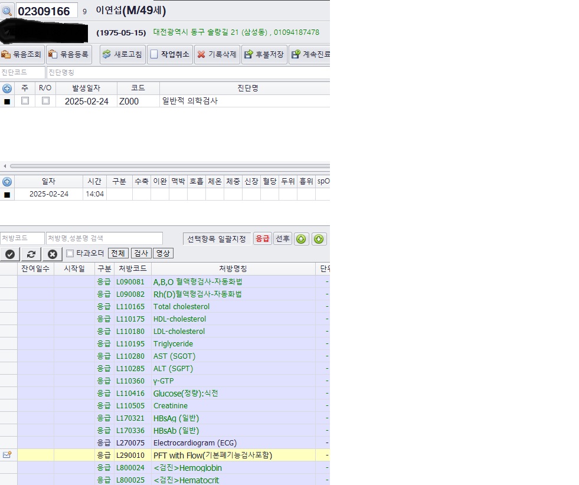Select the 영상 filter tab
Image resolution: width=579 pixels, height=485 pixels.
[x=163, y=253]
